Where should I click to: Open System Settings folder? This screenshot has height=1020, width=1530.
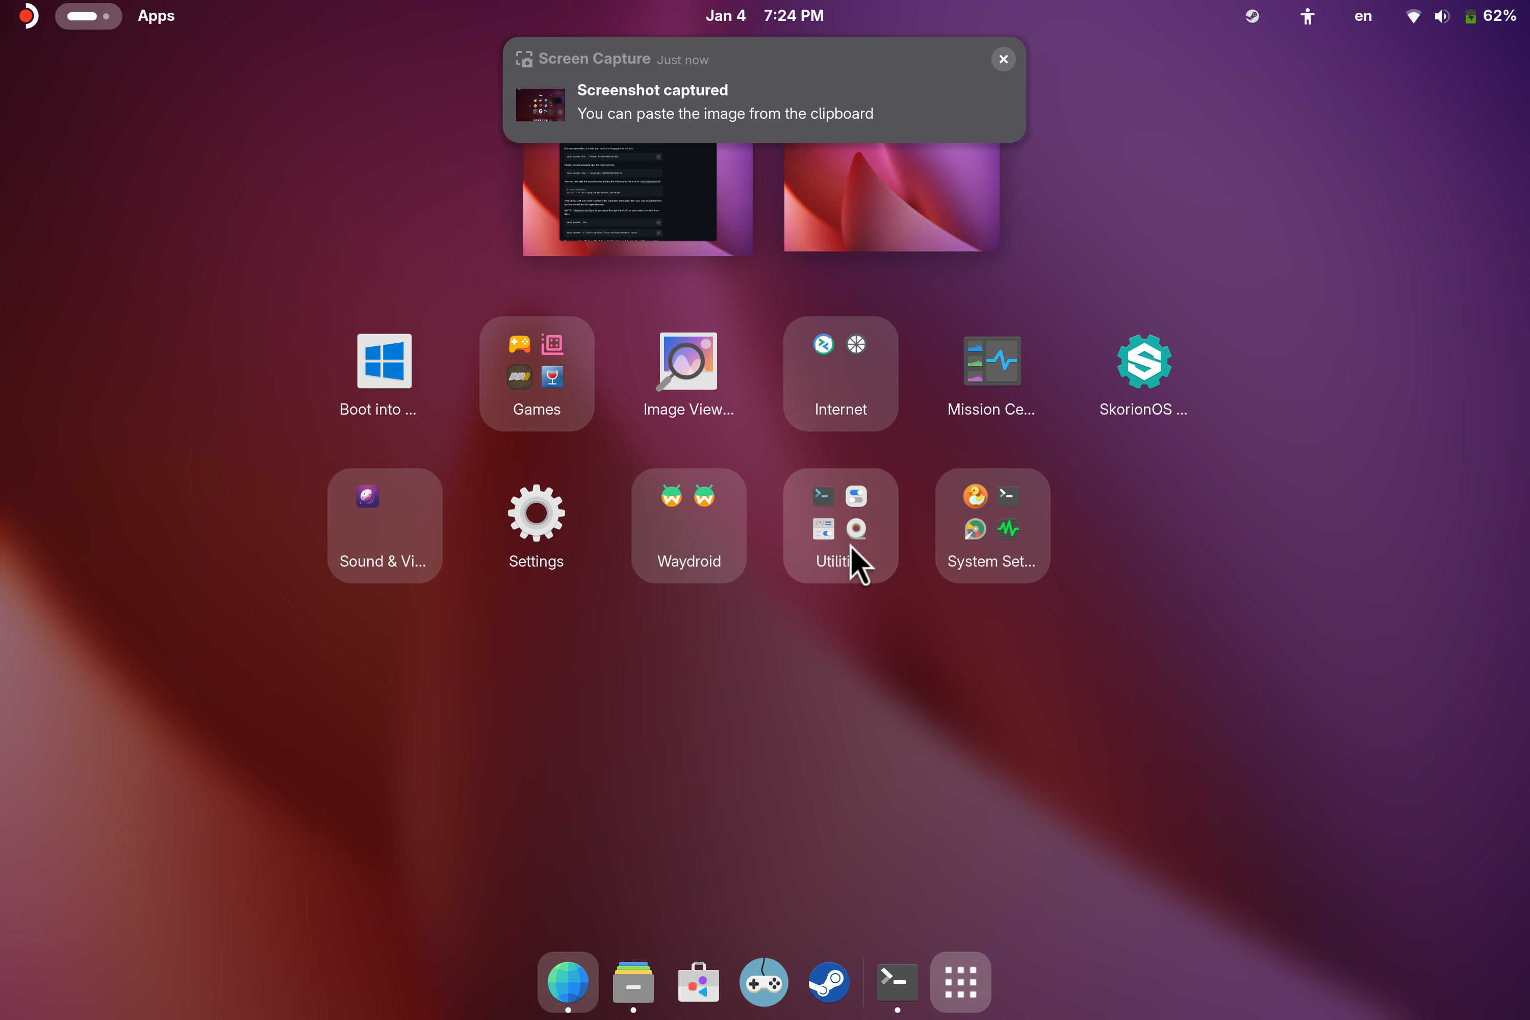(991, 526)
